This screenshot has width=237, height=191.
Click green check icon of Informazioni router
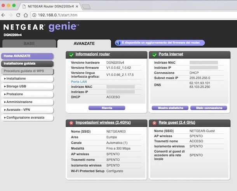71,55
